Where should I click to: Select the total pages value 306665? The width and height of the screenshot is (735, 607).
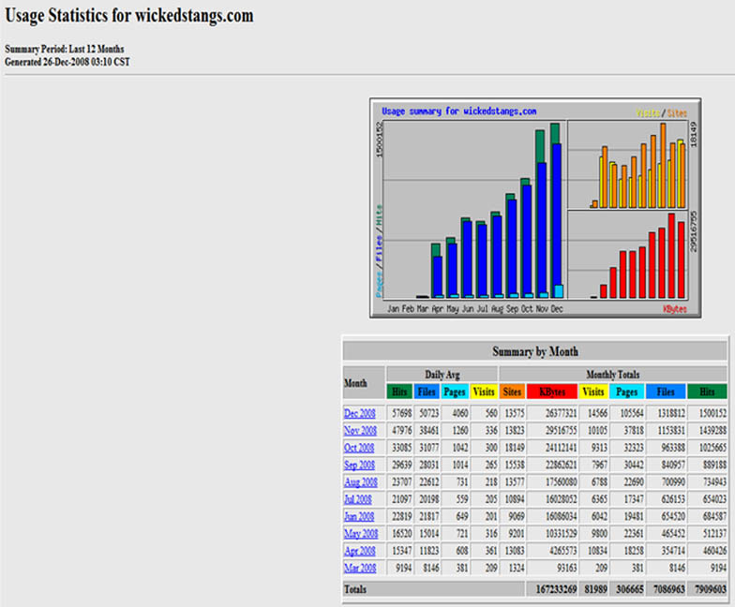coord(630,589)
